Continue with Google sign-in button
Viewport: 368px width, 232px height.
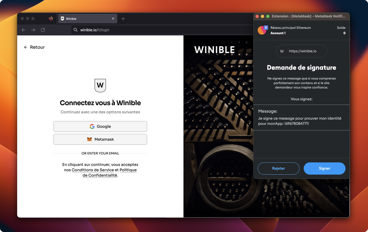[100, 126]
